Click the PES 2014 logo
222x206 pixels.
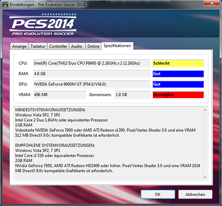click(43, 25)
